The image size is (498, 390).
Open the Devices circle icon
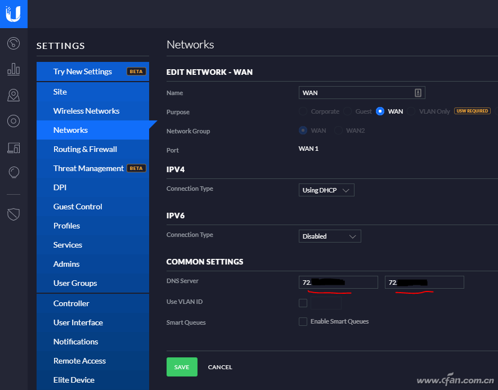point(14,121)
